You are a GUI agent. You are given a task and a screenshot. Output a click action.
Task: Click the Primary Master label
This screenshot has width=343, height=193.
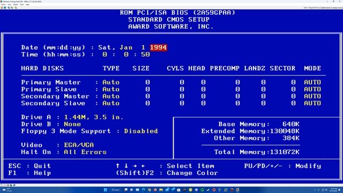(x=51, y=82)
